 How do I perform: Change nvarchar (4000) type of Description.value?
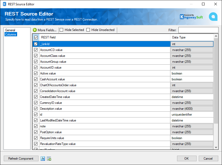(x=192, y=109)
